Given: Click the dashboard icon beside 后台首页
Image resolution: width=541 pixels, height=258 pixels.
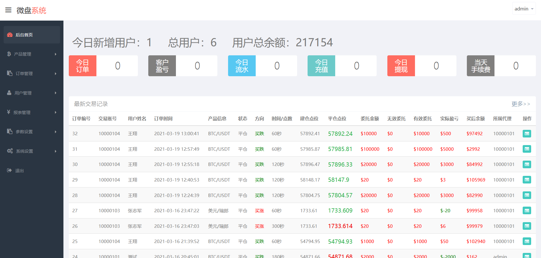Looking at the screenshot, I should pyautogui.click(x=10, y=35).
